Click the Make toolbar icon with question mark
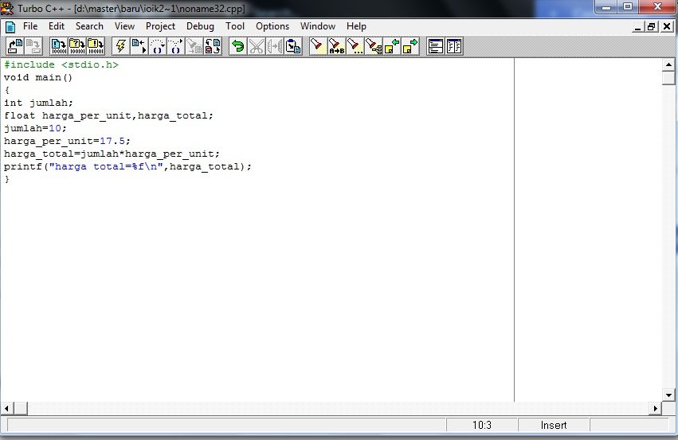678x440 pixels. click(77, 46)
